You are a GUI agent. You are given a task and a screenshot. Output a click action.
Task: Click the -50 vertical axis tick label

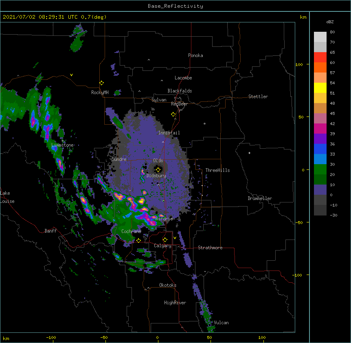tap(299, 222)
